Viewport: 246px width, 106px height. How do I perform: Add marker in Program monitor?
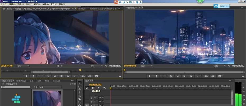tap(149, 76)
